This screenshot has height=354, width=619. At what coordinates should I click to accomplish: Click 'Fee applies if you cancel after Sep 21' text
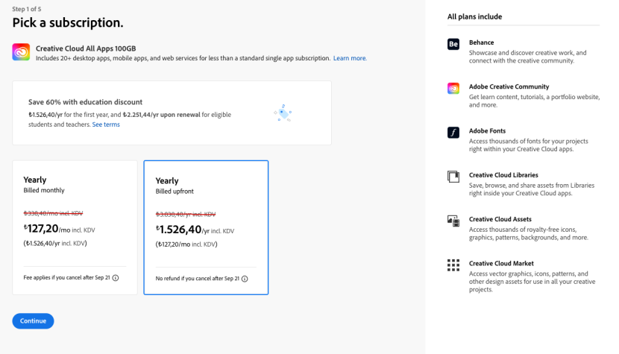(66, 278)
